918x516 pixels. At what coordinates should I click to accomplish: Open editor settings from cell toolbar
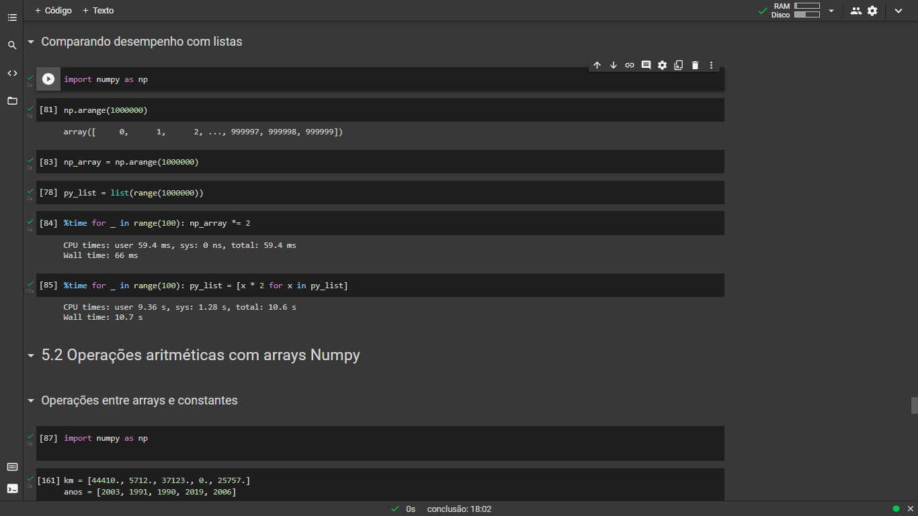coord(663,65)
